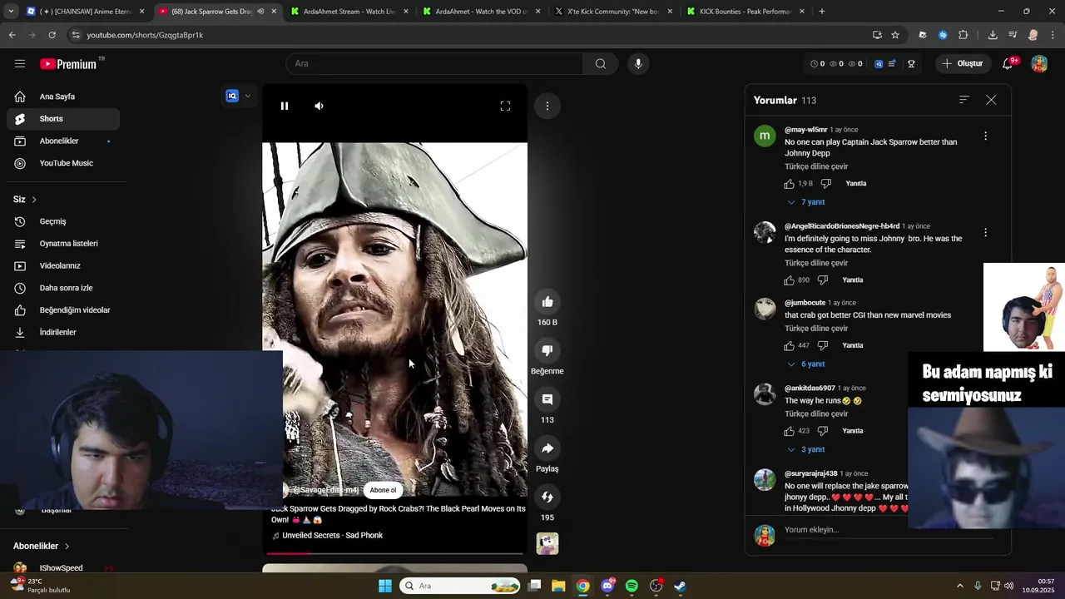Open options for @may-wl5mr comment
Image resolution: width=1065 pixels, height=599 pixels.
pos(986,136)
